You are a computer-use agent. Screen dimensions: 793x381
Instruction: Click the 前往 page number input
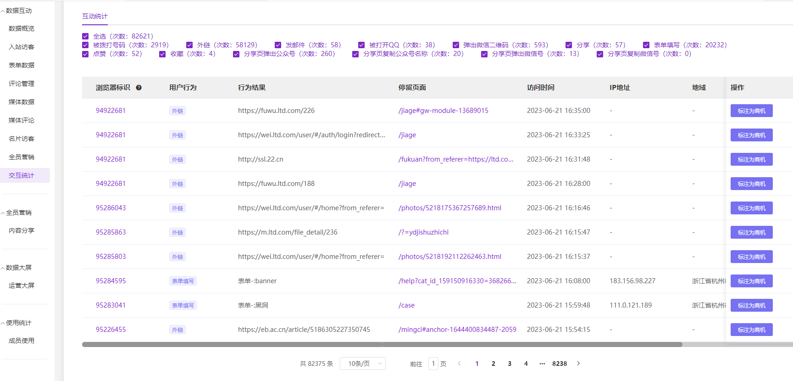point(433,364)
